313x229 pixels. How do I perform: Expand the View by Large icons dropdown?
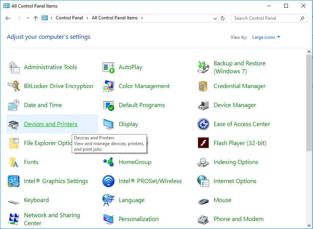tap(266, 37)
